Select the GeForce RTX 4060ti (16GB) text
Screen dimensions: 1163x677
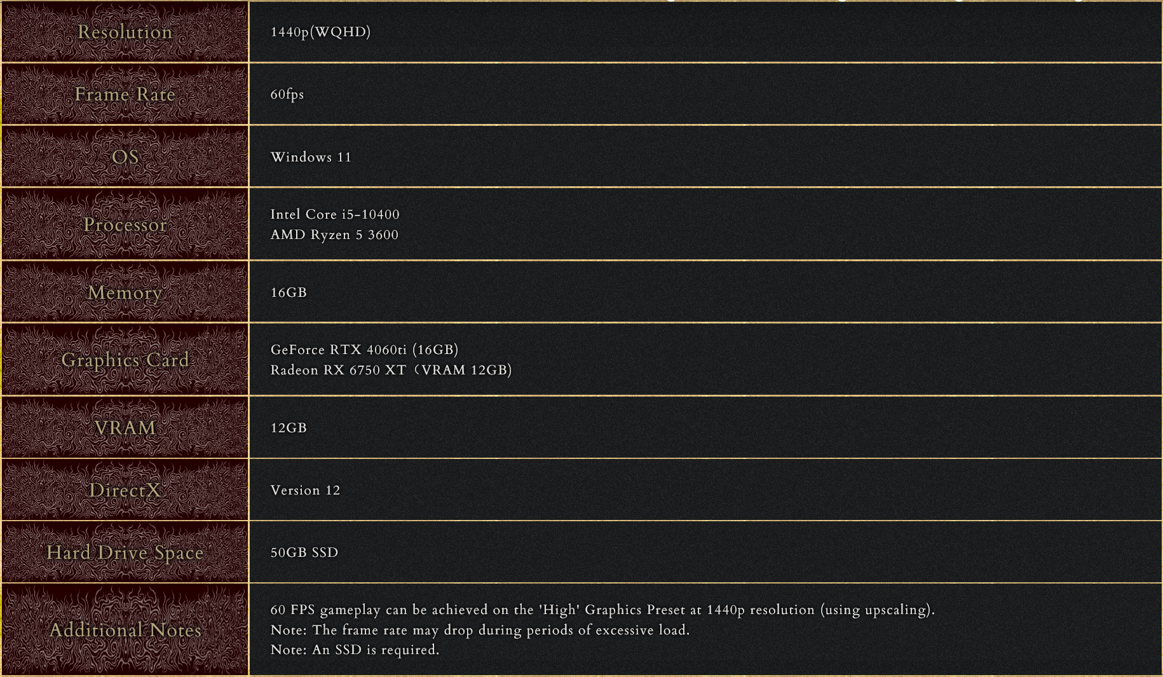click(364, 350)
